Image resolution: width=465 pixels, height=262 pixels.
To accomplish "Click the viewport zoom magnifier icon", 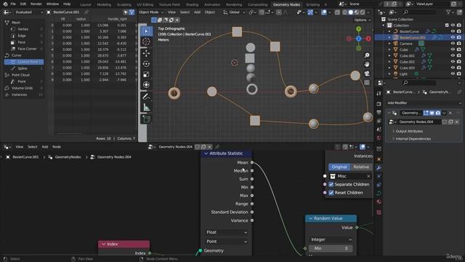I will [x=367, y=55].
